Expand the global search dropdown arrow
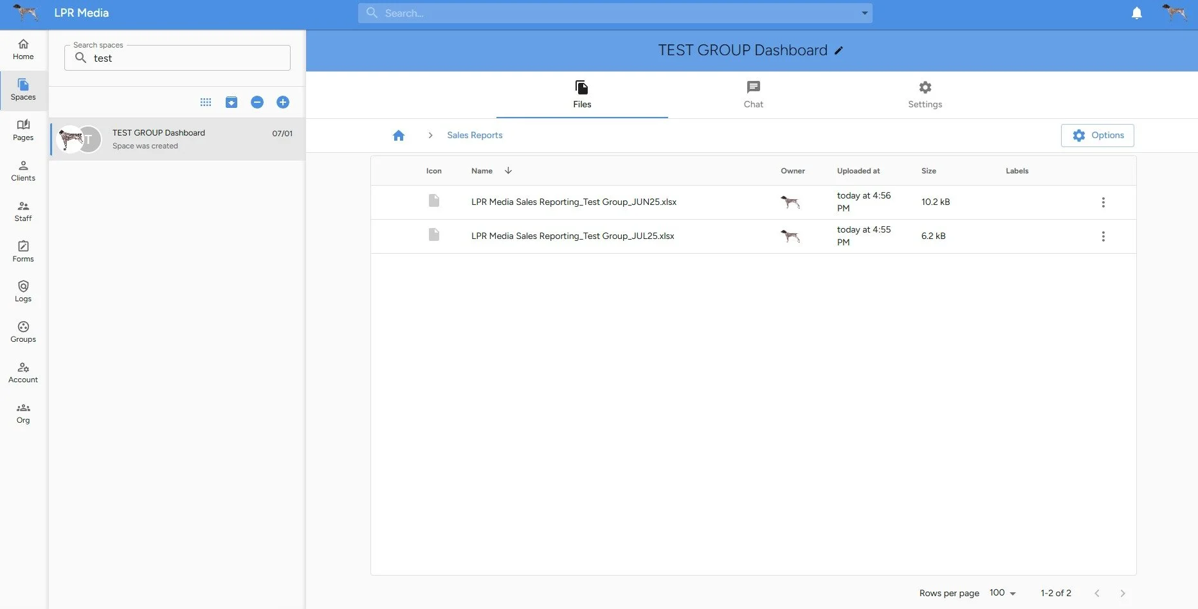 [x=864, y=13]
